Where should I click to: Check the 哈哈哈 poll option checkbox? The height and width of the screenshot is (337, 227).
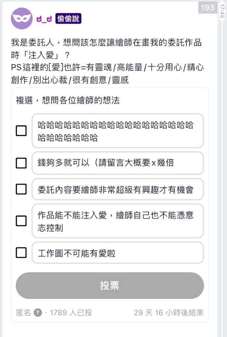coord(21,131)
